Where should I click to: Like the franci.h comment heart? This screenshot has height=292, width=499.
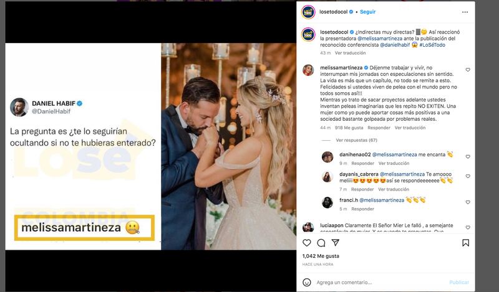[468, 201]
